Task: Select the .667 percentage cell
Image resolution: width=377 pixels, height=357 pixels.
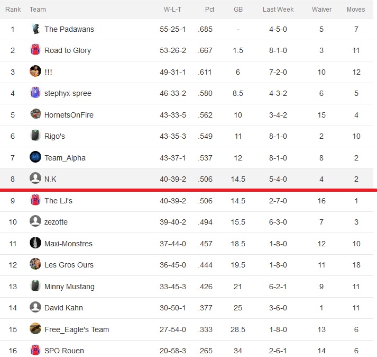Action: coord(205,50)
